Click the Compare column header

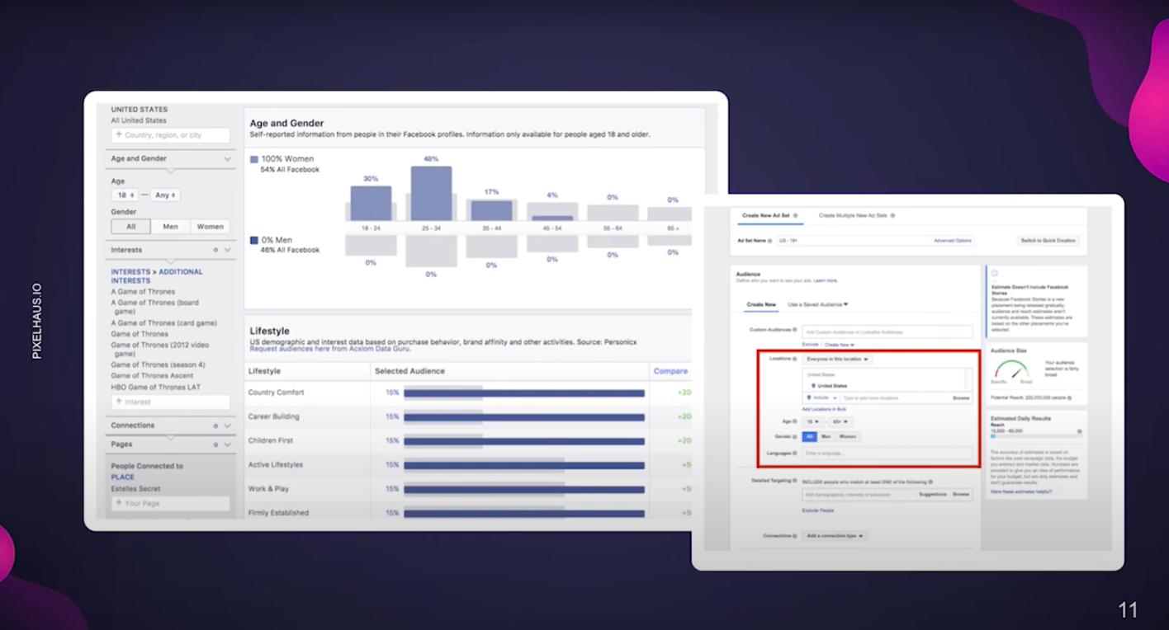tap(670, 371)
